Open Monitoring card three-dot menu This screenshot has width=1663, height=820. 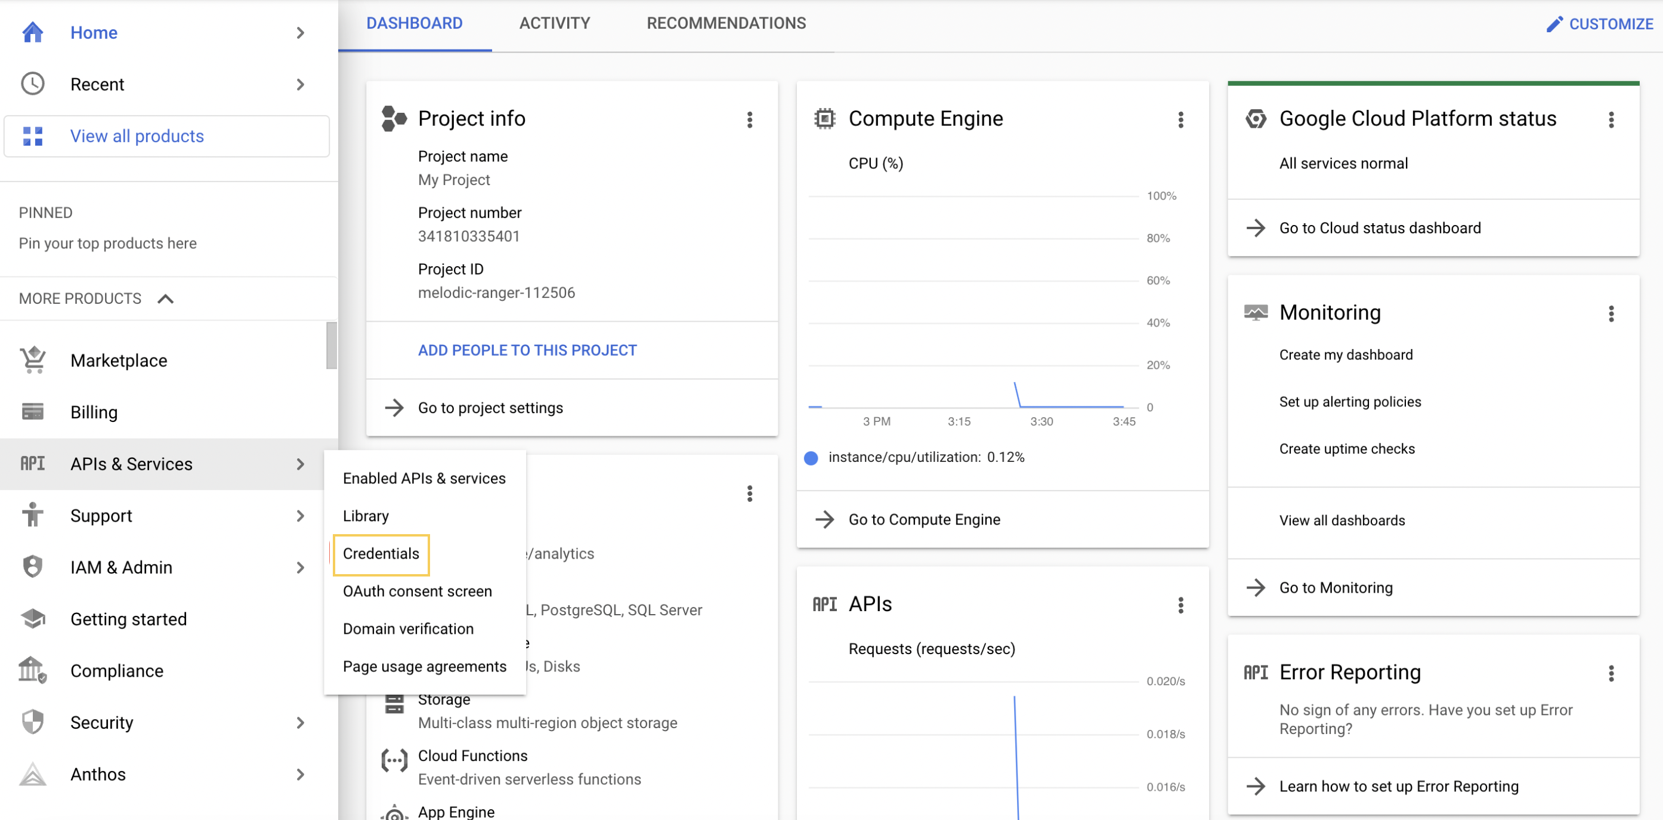[1611, 314]
